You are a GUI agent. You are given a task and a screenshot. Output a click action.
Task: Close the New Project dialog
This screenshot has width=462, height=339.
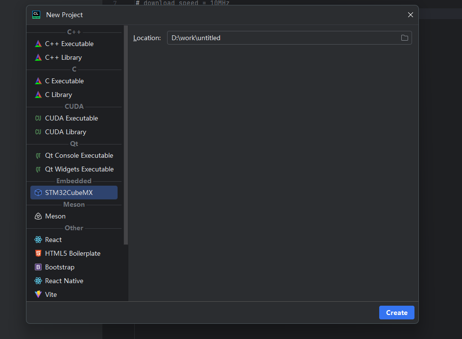pos(411,15)
